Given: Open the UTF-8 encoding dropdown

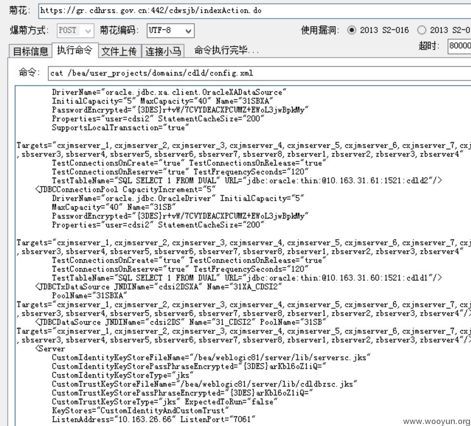Looking at the screenshot, I should click(x=170, y=30).
